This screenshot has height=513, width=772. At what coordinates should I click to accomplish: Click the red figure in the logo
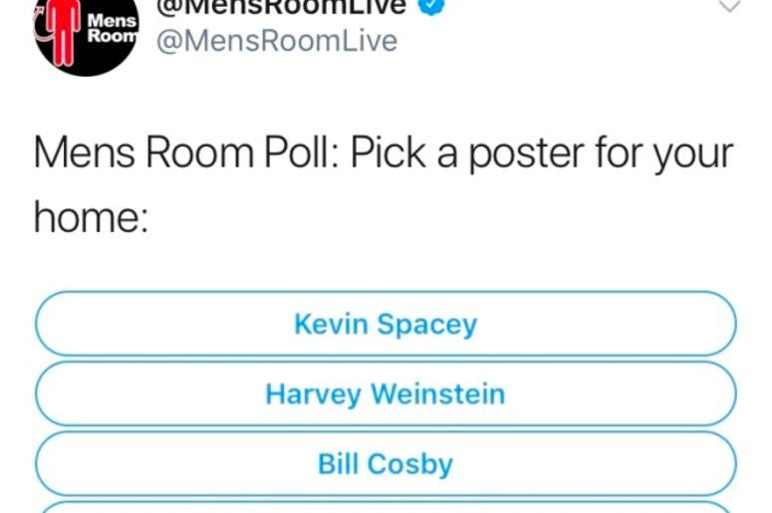(x=65, y=31)
